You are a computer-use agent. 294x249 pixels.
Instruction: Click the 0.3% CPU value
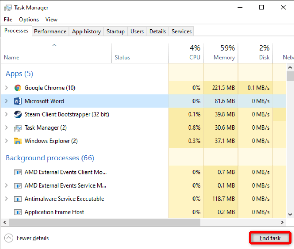click(194, 141)
